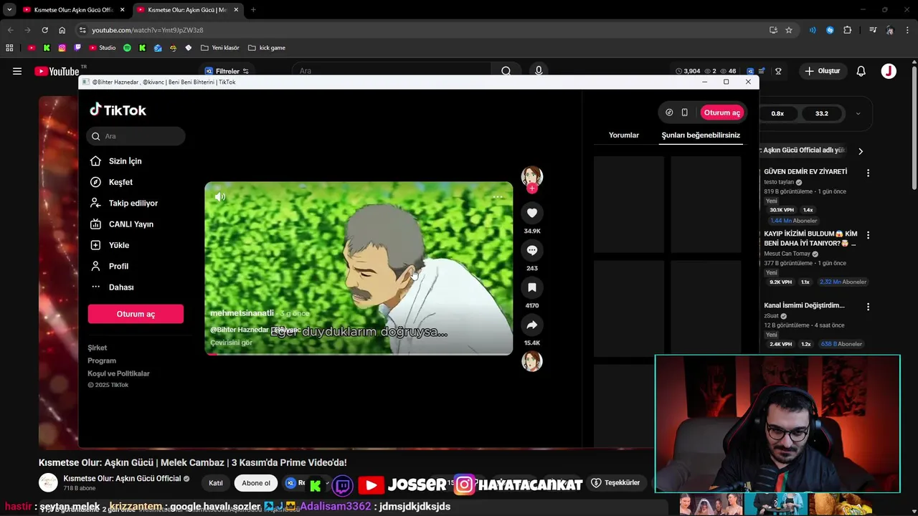918x516 pixels.
Task: Click the YouTube logo
Action: (x=57, y=71)
